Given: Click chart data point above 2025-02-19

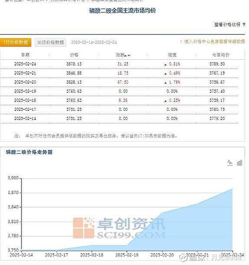Looking at the screenshot, I should coord(127,245).
